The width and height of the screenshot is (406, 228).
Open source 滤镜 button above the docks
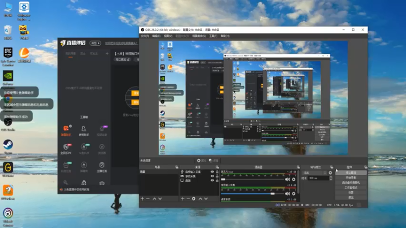coord(213,161)
